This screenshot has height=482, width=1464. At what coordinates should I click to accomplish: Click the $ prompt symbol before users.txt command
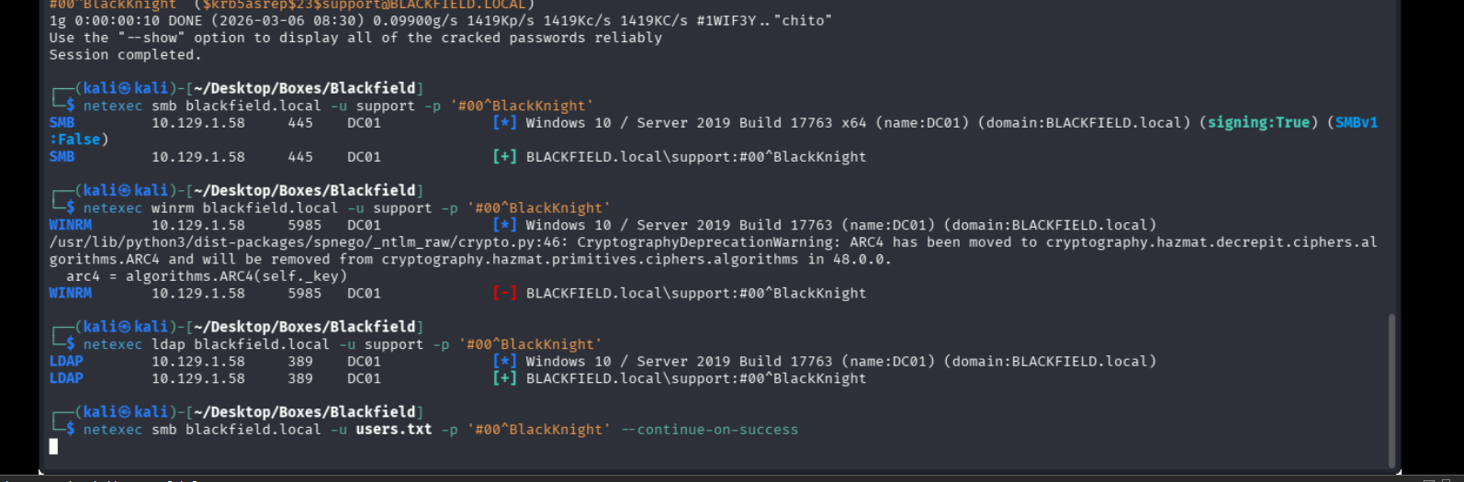71,430
